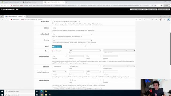Open the Source port range To port dropdown

94,56
